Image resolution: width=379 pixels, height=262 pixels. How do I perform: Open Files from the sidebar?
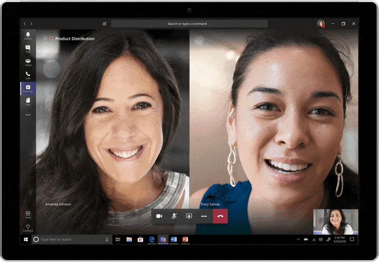[28, 101]
